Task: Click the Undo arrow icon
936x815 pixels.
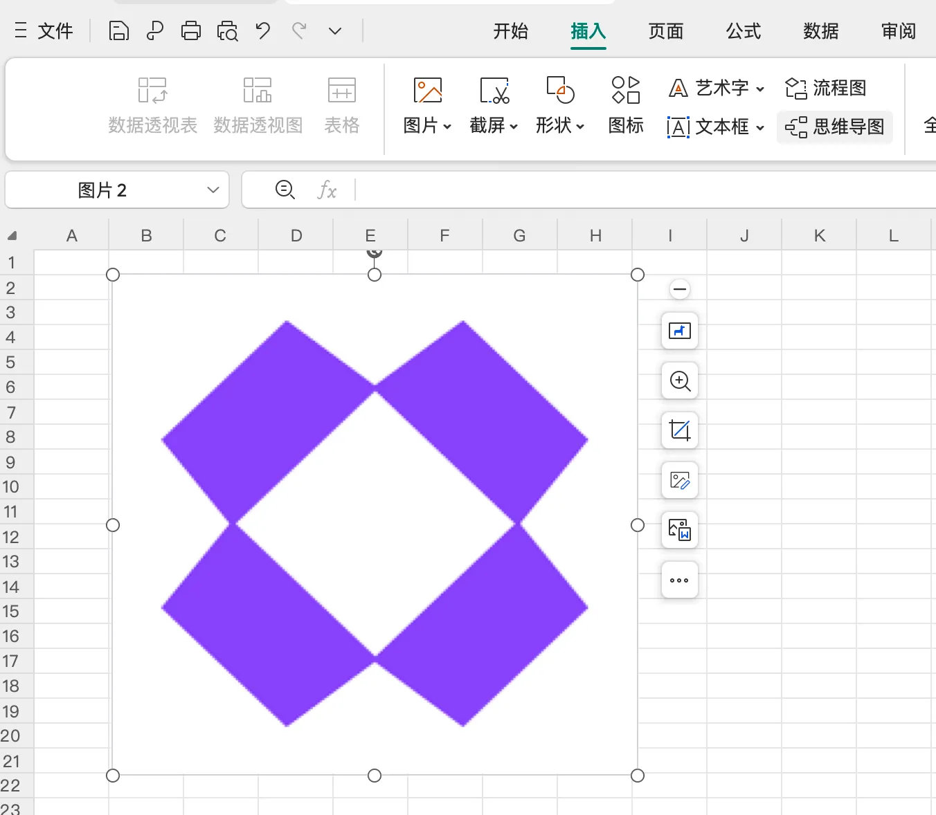Action: click(x=262, y=31)
